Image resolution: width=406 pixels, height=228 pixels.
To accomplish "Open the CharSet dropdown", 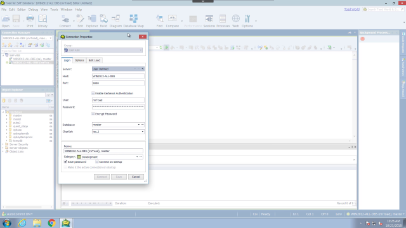I will click(x=142, y=132).
